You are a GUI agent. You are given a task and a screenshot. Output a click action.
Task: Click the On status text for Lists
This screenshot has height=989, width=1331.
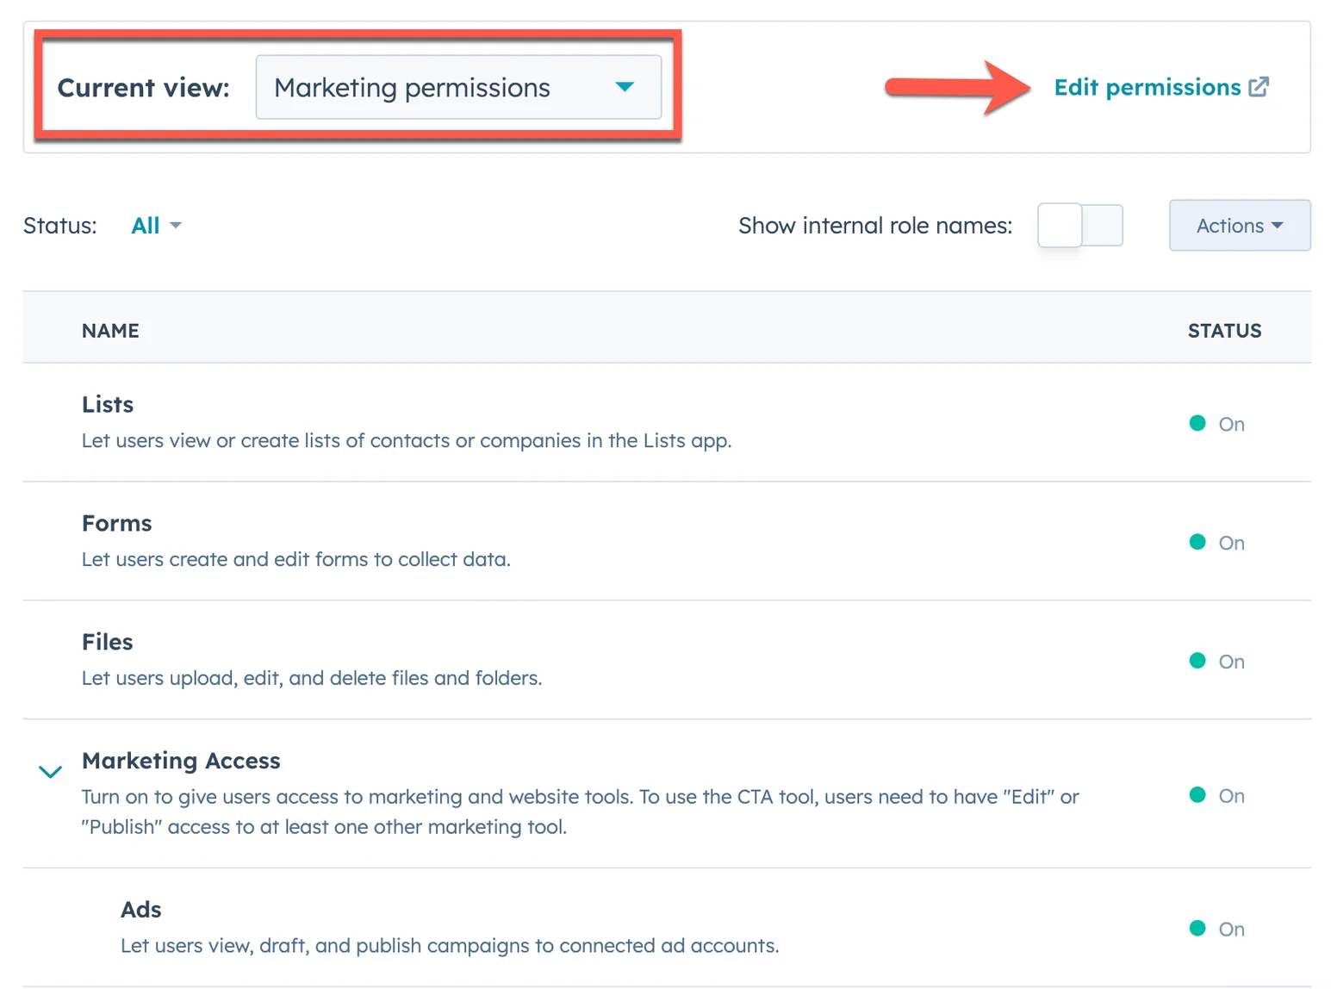(1231, 424)
